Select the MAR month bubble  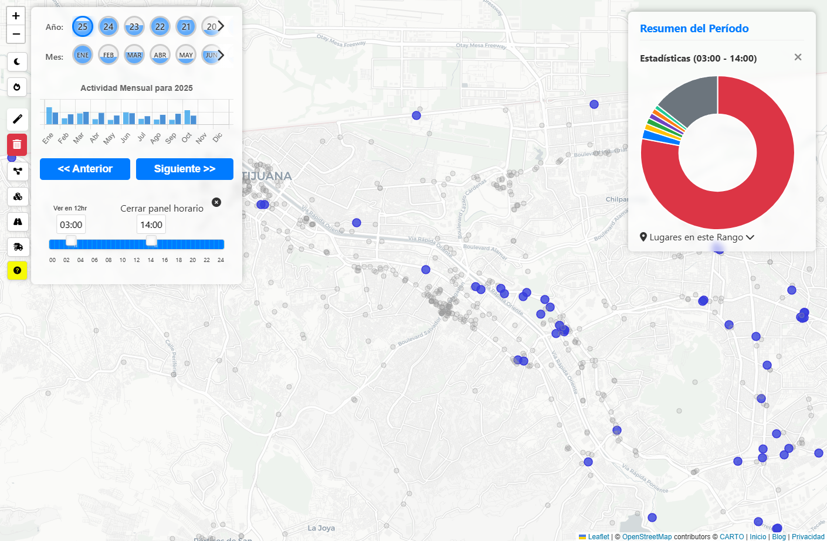click(134, 55)
